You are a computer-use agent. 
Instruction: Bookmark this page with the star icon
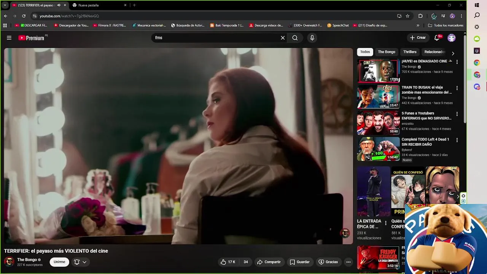(x=407, y=16)
